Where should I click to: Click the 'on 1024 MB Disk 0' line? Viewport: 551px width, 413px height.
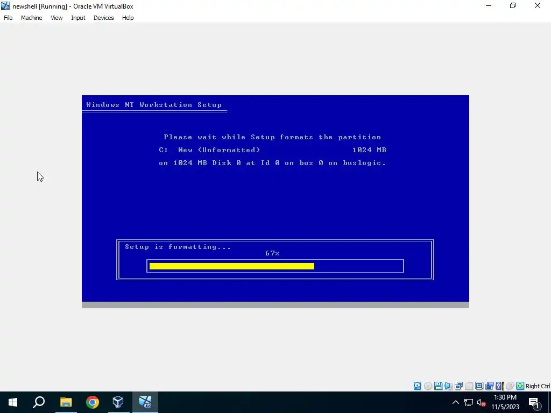[272, 163]
